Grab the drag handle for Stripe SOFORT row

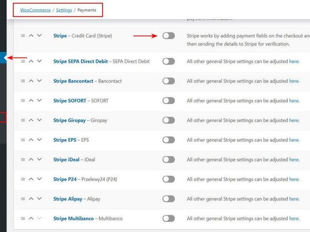coord(23,101)
